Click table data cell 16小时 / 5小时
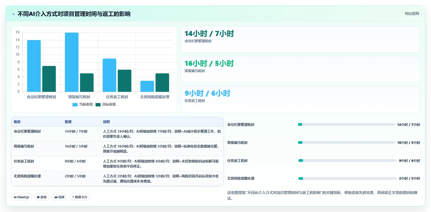 pyautogui.click(x=76, y=146)
